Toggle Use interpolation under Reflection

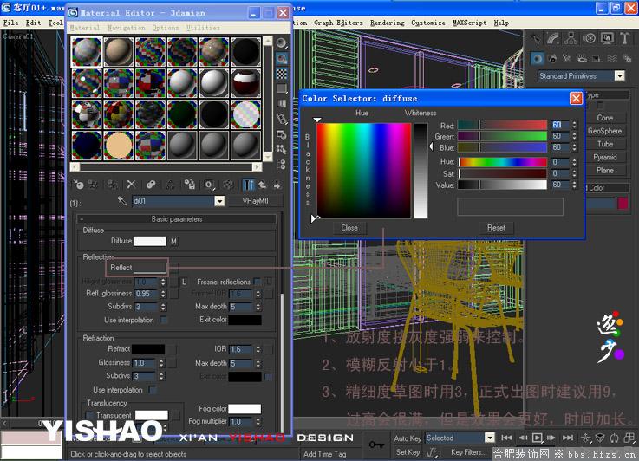(x=163, y=320)
